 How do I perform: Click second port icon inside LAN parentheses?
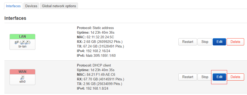(27, 42)
